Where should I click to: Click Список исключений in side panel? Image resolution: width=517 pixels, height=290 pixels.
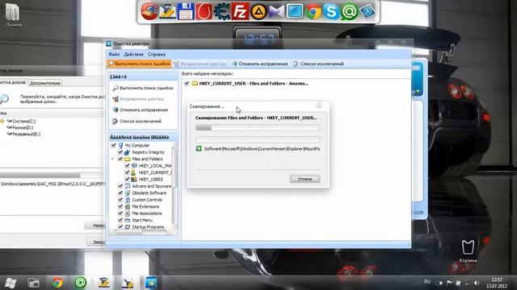[137, 121]
